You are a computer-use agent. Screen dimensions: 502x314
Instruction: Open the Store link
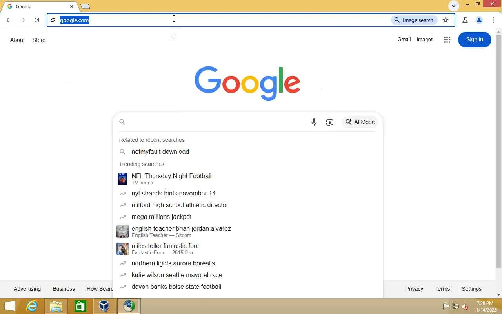39,40
